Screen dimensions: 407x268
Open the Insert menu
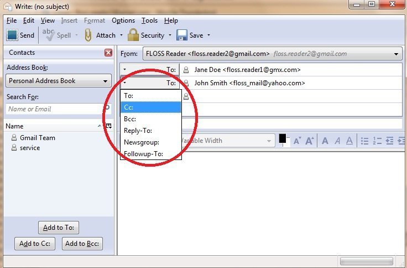tap(69, 20)
